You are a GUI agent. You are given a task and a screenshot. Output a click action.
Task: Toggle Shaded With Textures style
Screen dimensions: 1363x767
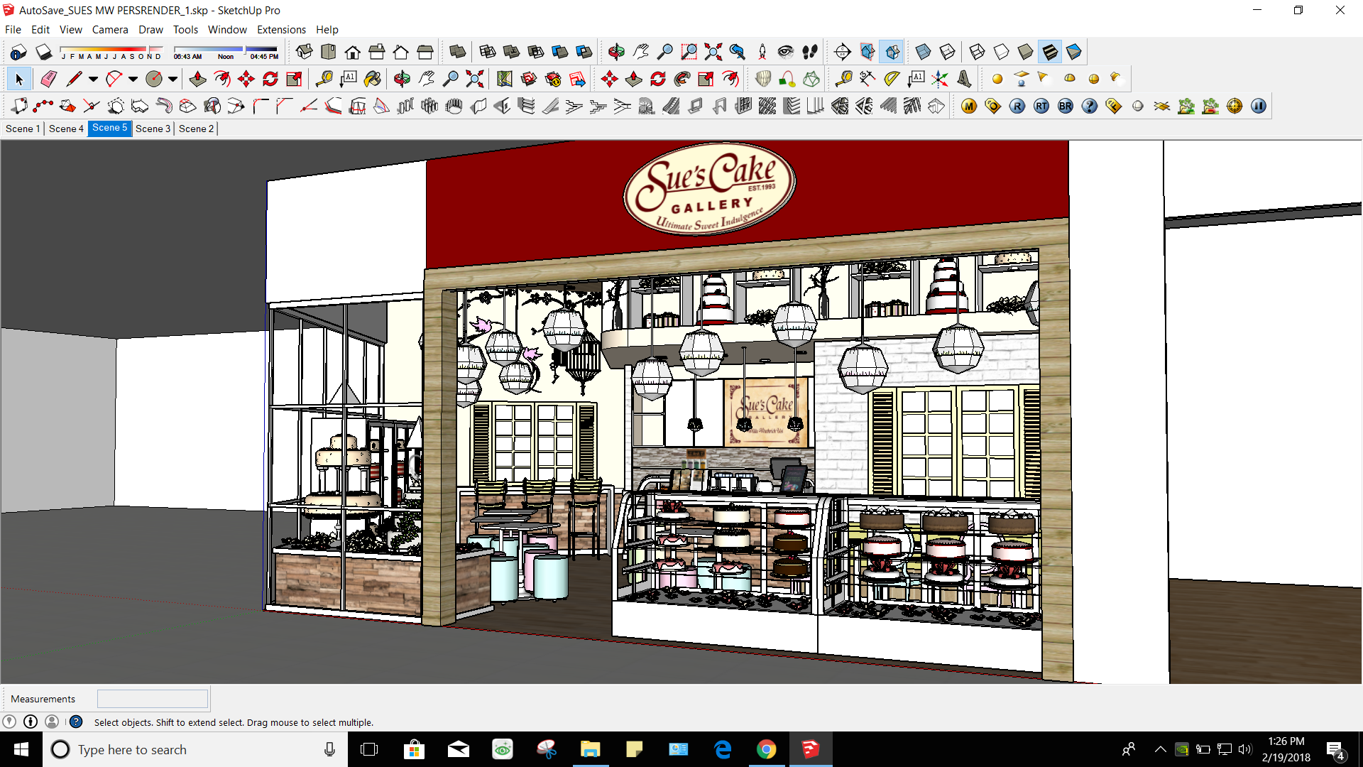1050,52
